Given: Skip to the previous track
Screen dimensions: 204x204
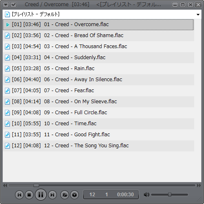Looking at the screenshot, I should (x=19, y=195).
